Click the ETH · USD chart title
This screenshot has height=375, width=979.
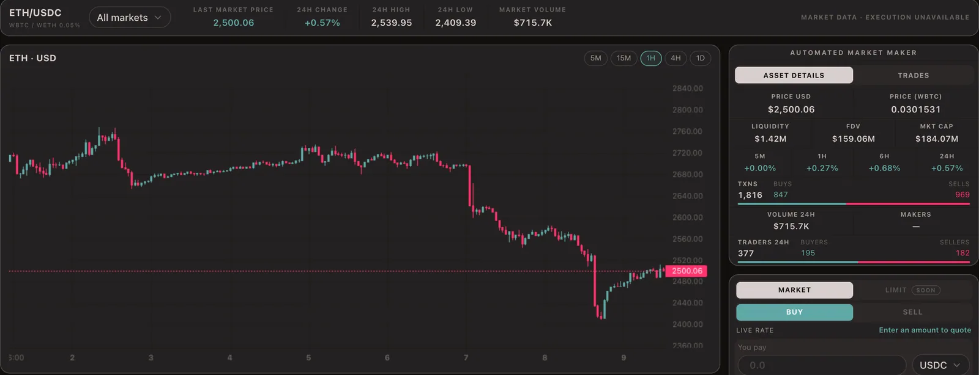tap(32, 58)
